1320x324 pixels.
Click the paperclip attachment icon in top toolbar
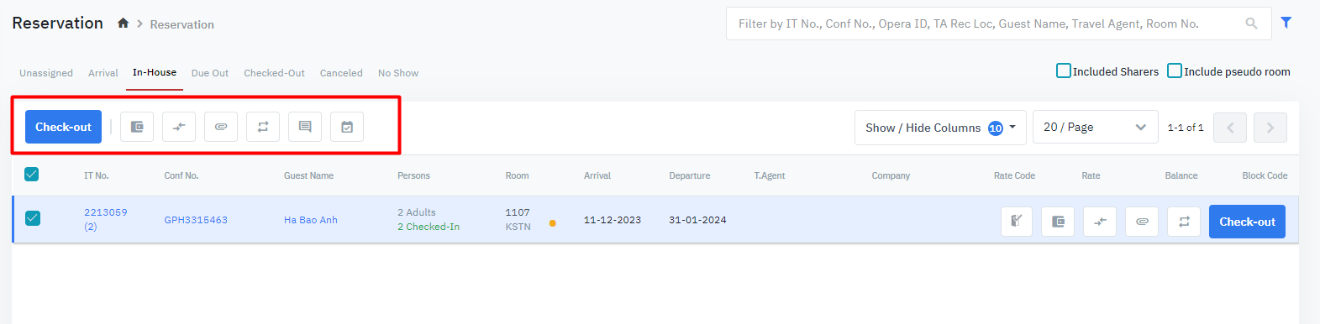[221, 127]
